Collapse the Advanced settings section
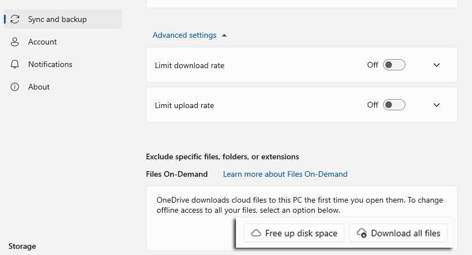This screenshot has width=472, height=255. click(x=189, y=35)
